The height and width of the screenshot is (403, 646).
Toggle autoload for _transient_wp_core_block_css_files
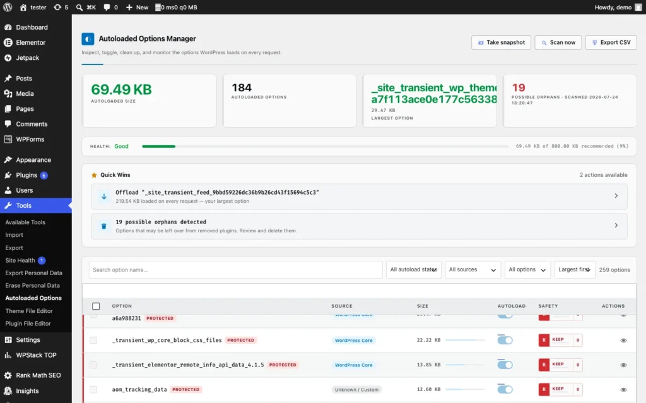pos(505,340)
